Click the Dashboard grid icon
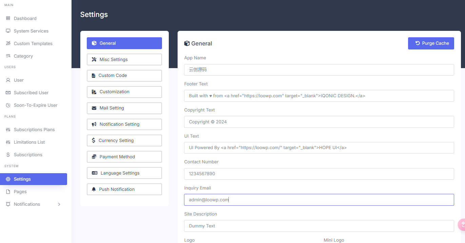Viewport: 465px width, 243px height. coord(8,18)
